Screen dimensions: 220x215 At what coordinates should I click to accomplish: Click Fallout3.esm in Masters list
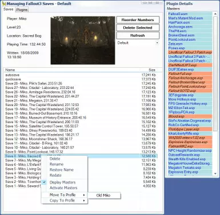(190, 14)
